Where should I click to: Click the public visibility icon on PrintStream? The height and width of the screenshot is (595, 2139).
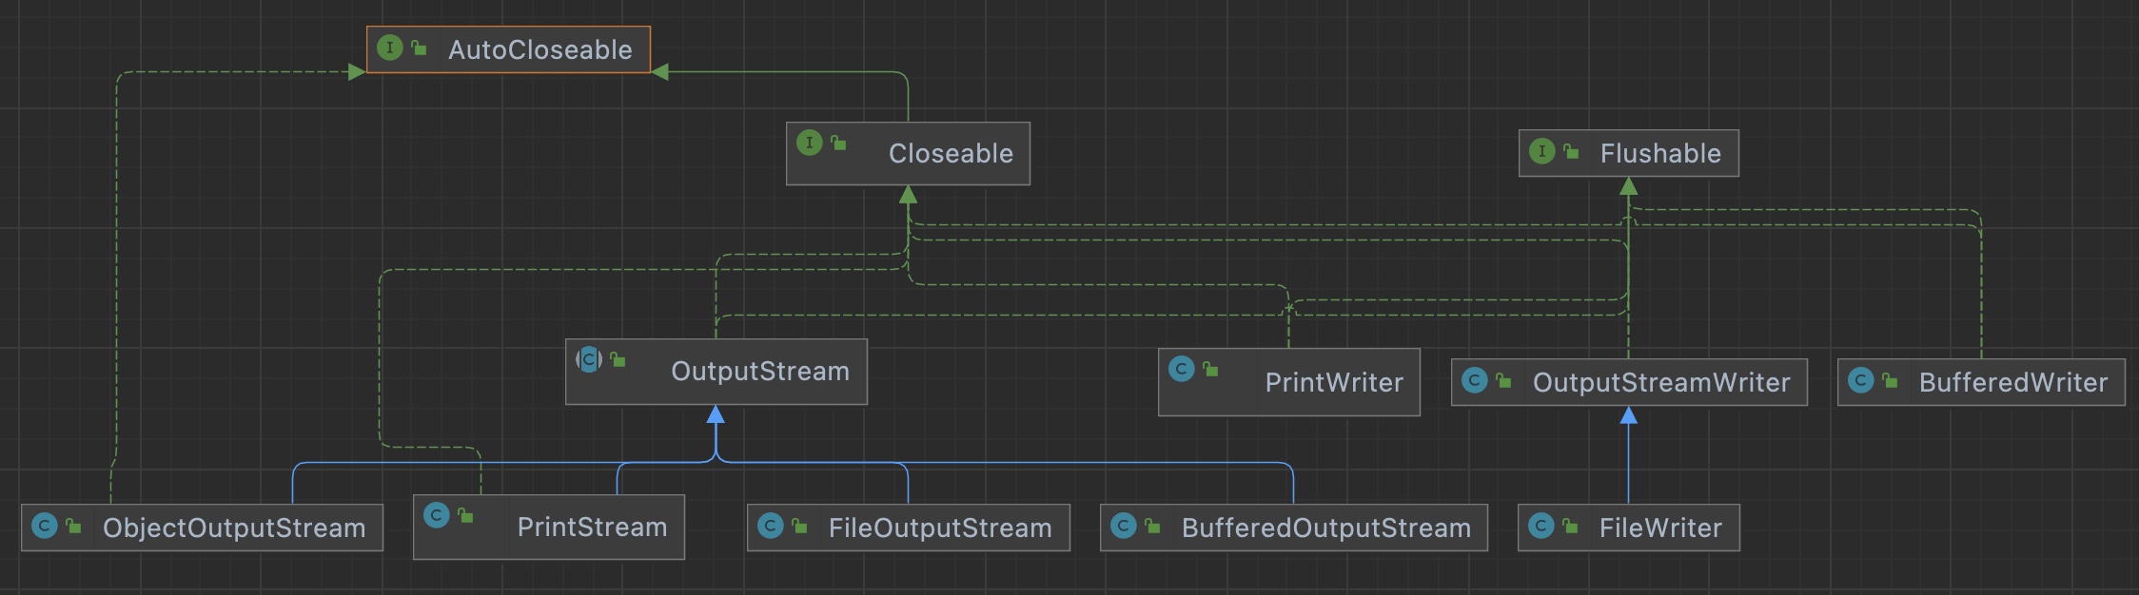tap(465, 516)
